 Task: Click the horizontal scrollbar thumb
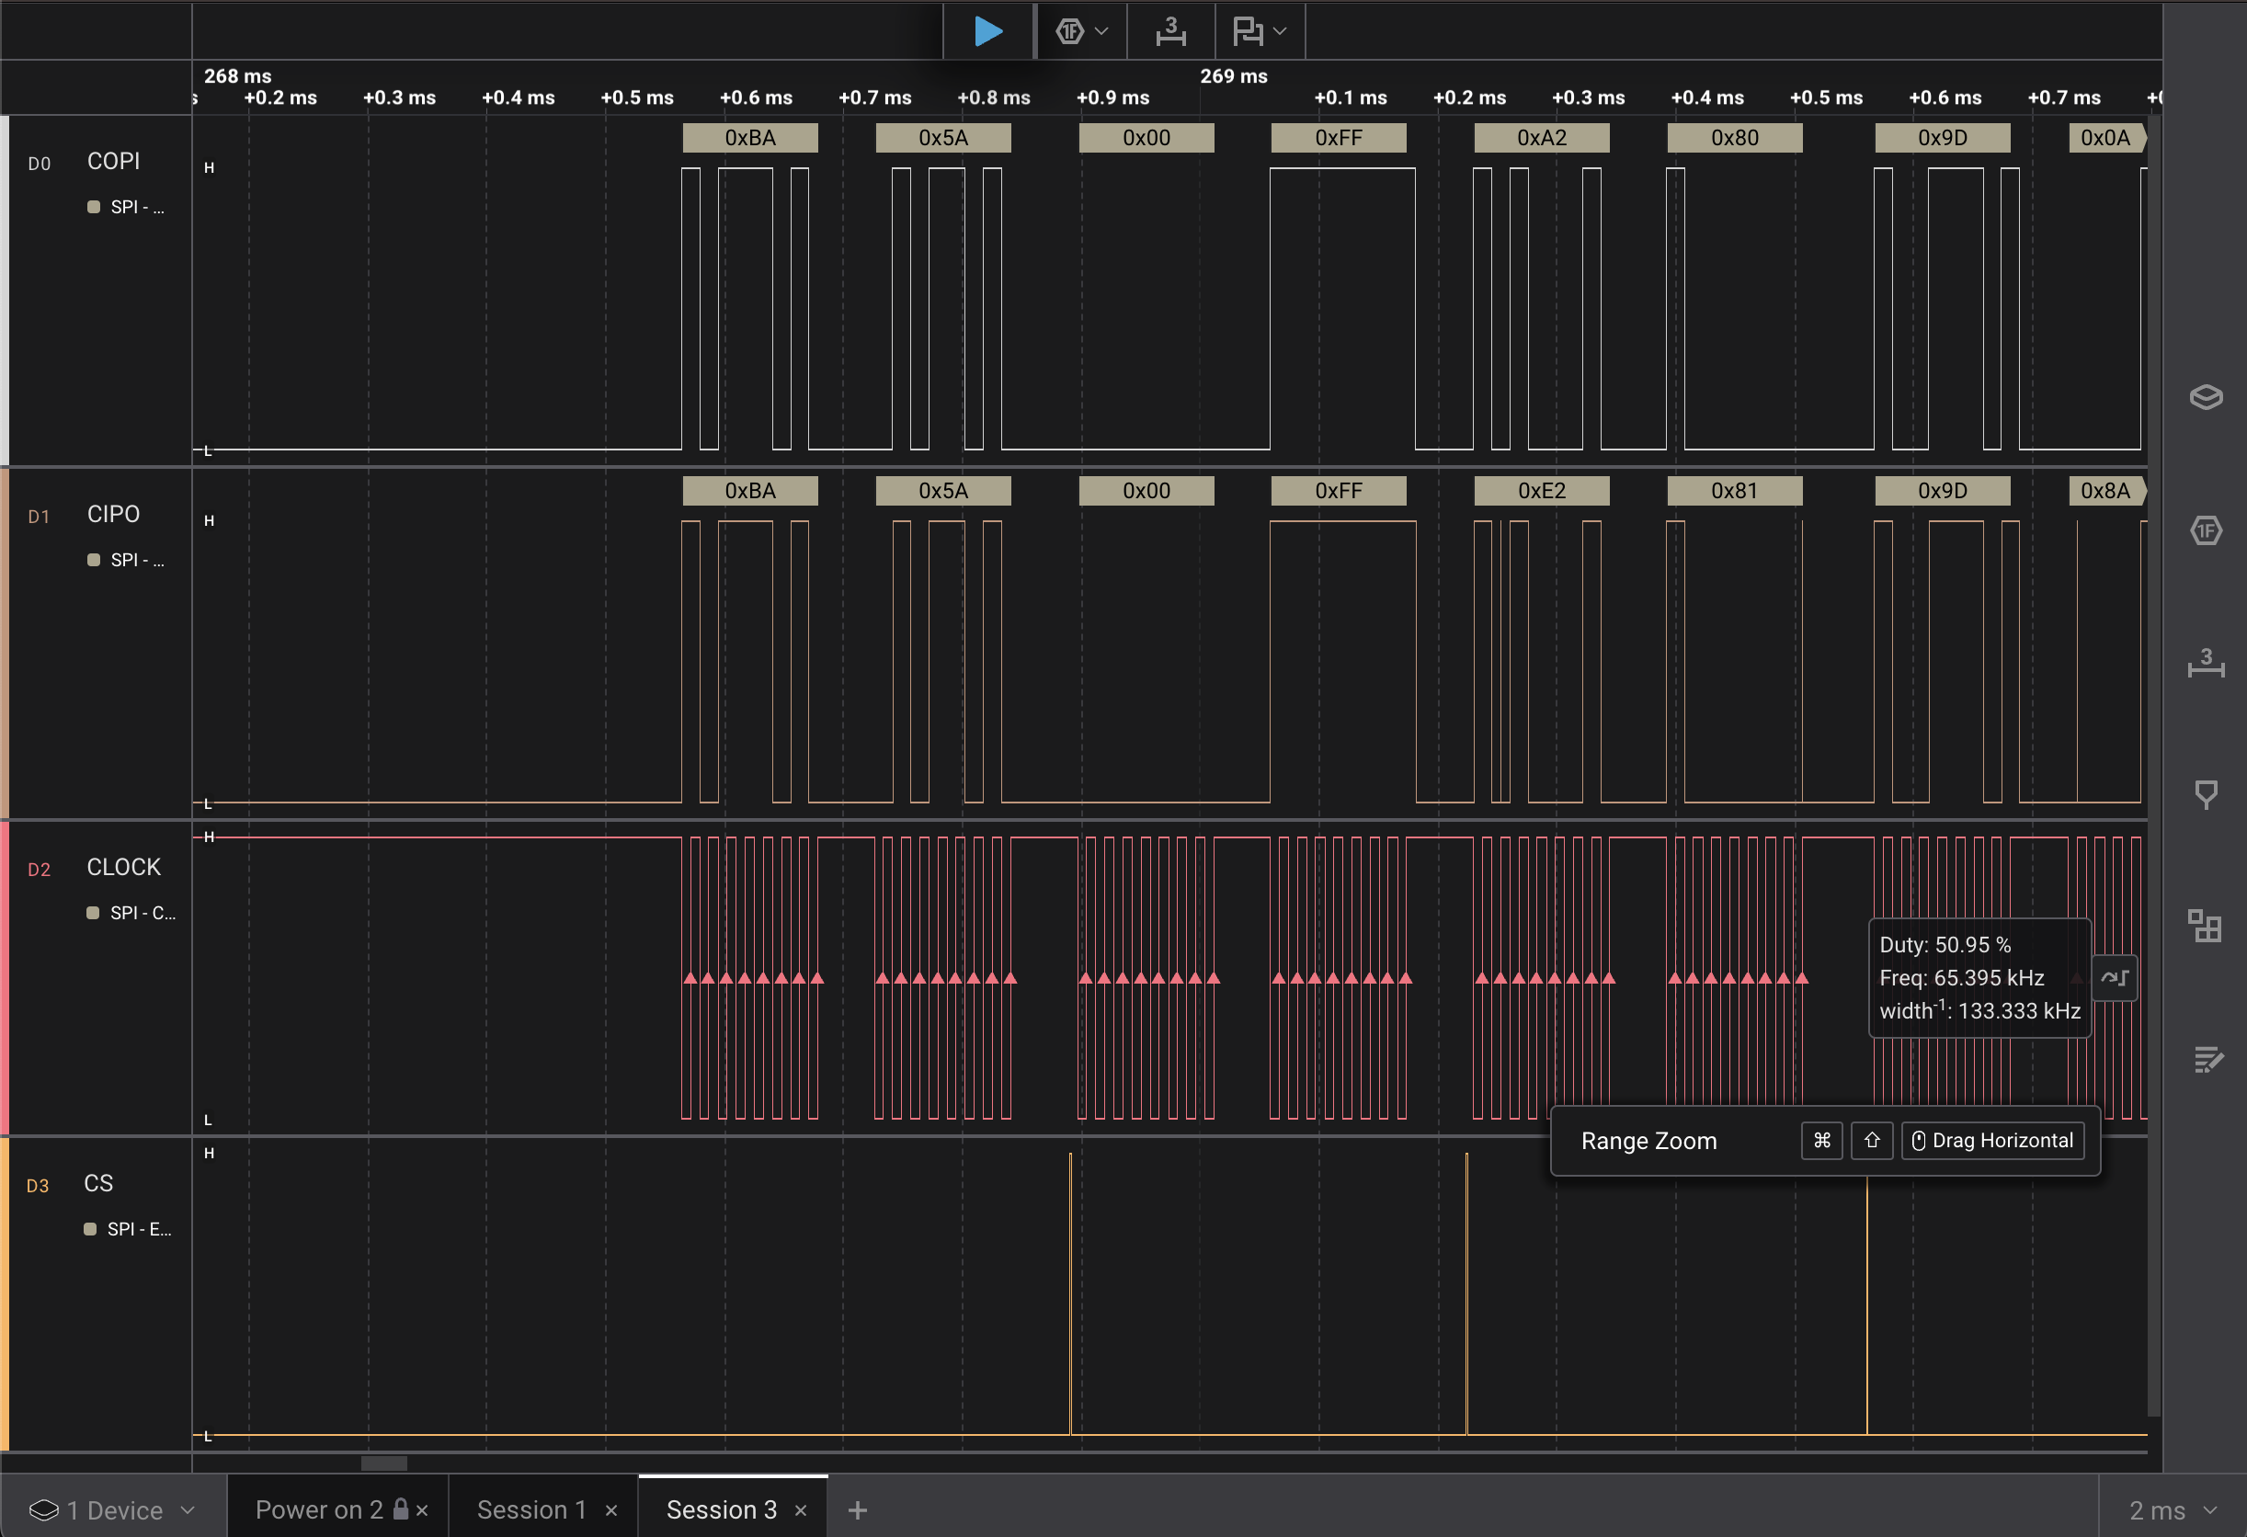coord(383,1463)
